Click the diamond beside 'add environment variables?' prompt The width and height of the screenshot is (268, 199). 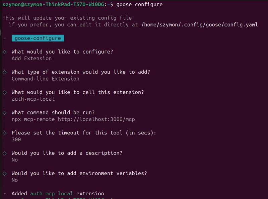click(x=5, y=174)
